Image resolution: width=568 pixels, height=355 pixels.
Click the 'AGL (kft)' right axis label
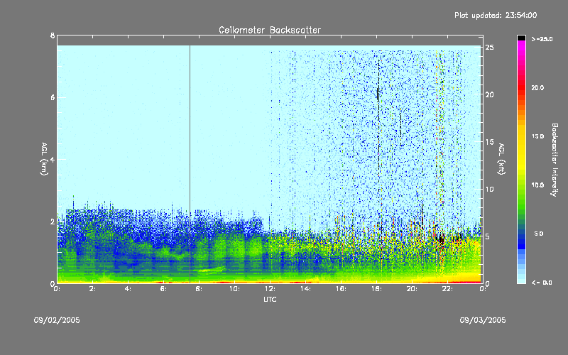[x=501, y=159]
